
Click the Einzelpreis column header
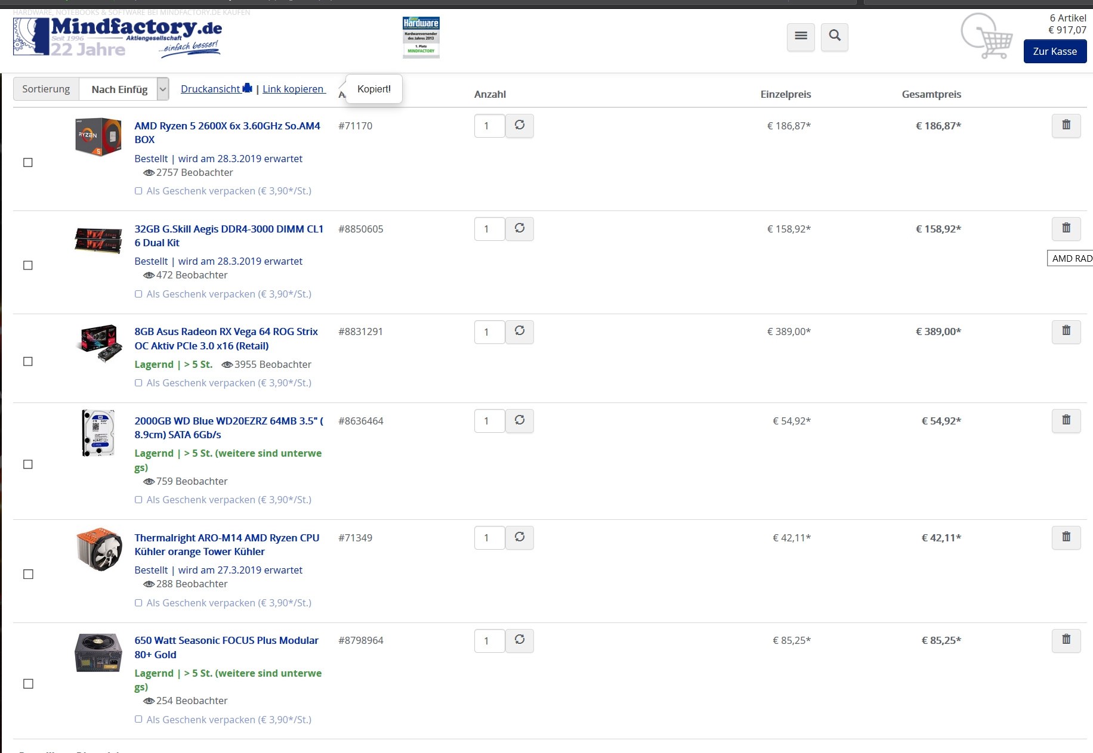tap(786, 94)
